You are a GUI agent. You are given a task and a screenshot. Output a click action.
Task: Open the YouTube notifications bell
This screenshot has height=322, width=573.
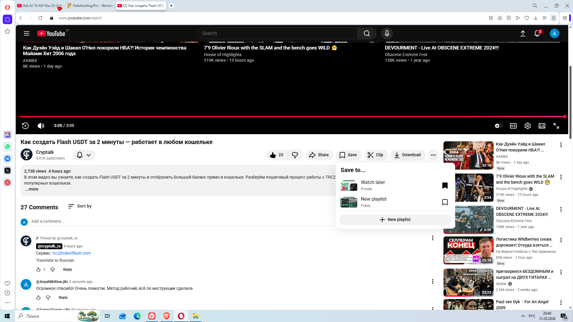coord(537,33)
